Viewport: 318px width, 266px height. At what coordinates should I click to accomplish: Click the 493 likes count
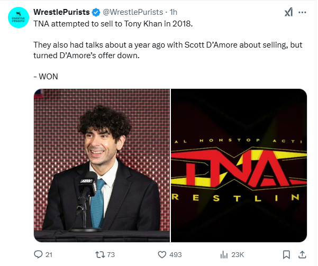(175, 254)
